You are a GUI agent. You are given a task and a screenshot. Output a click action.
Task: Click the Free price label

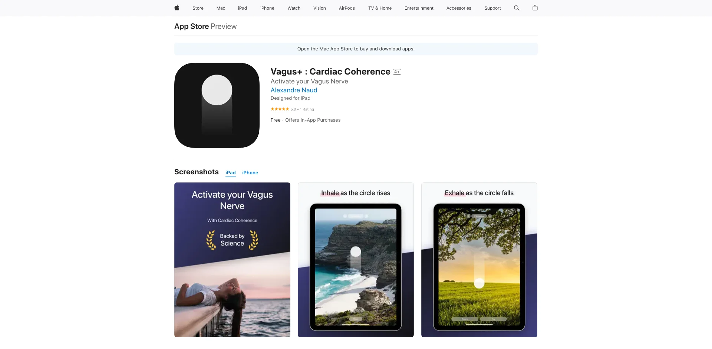click(276, 120)
